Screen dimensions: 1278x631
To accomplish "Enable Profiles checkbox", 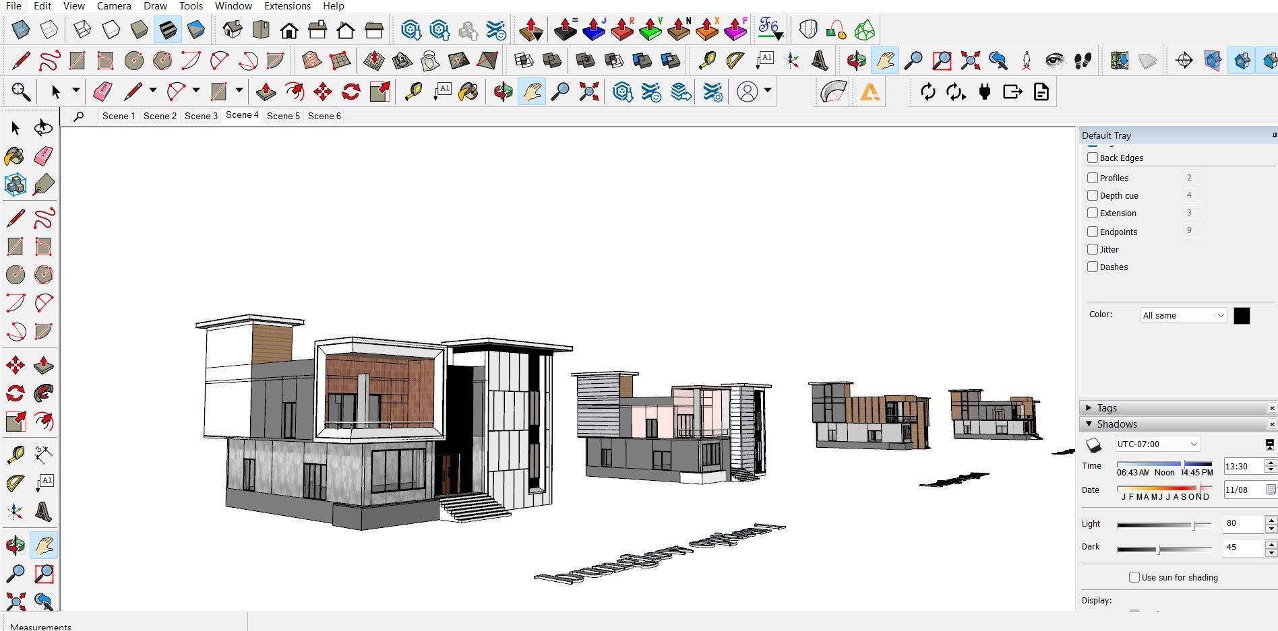I will click(x=1093, y=178).
